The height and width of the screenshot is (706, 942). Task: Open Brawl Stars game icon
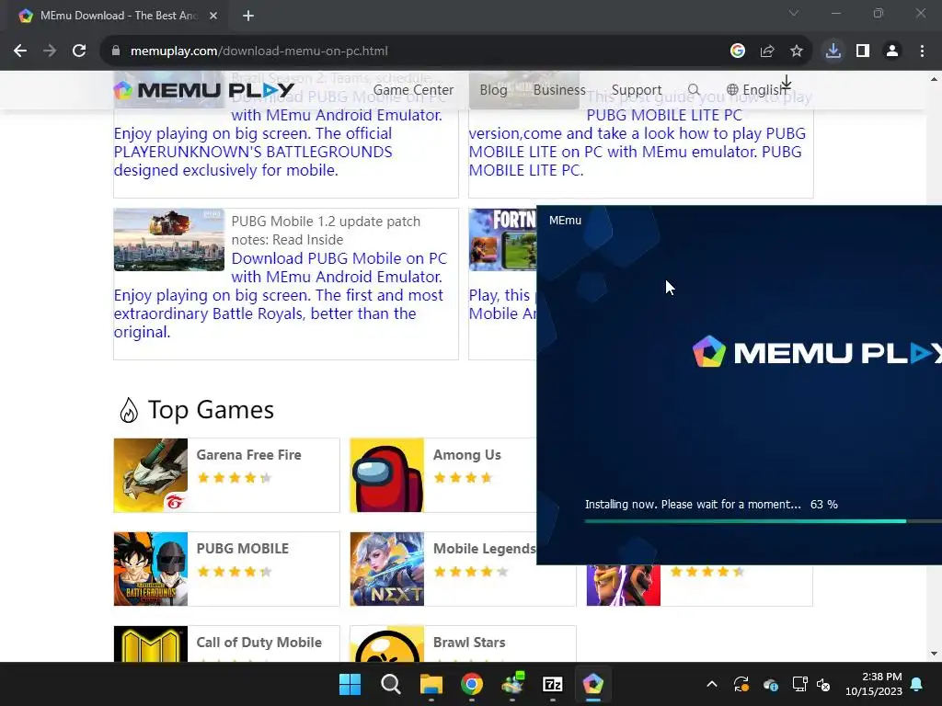pyautogui.click(x=387, y=644)
